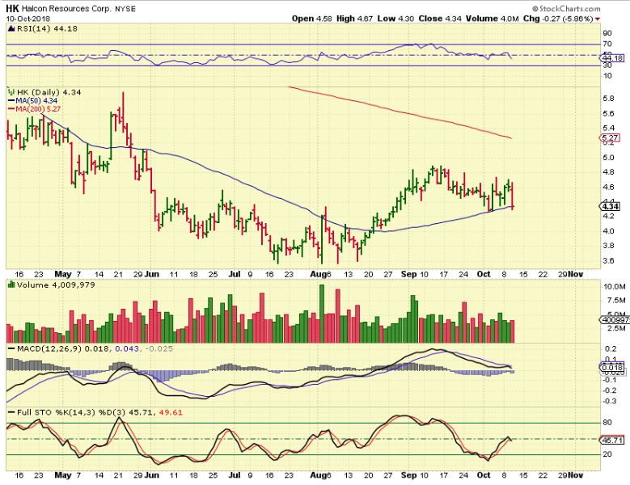Click the HK ticker symbol in header
Viewport: 630px width, 485px height.
(11, 8)
